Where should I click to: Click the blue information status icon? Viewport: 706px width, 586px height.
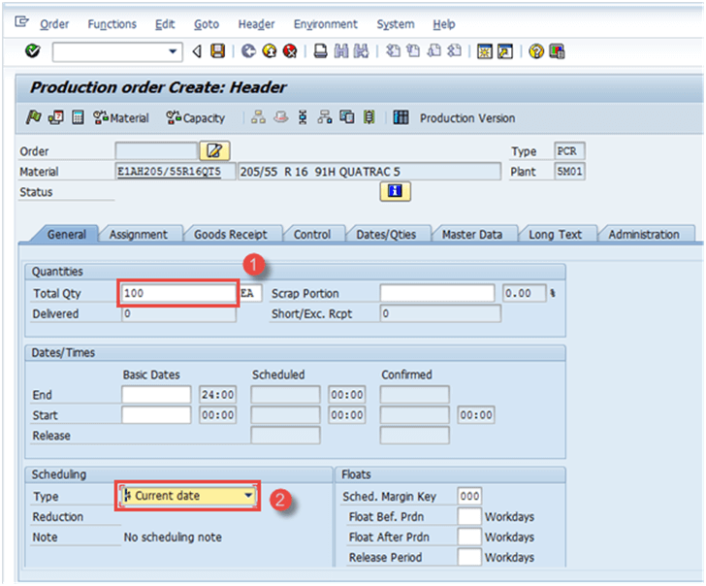point(395,192)
